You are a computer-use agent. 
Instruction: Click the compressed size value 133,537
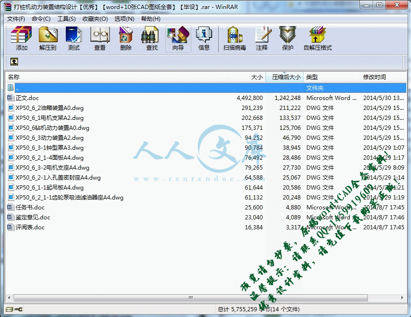coord(290,118)
